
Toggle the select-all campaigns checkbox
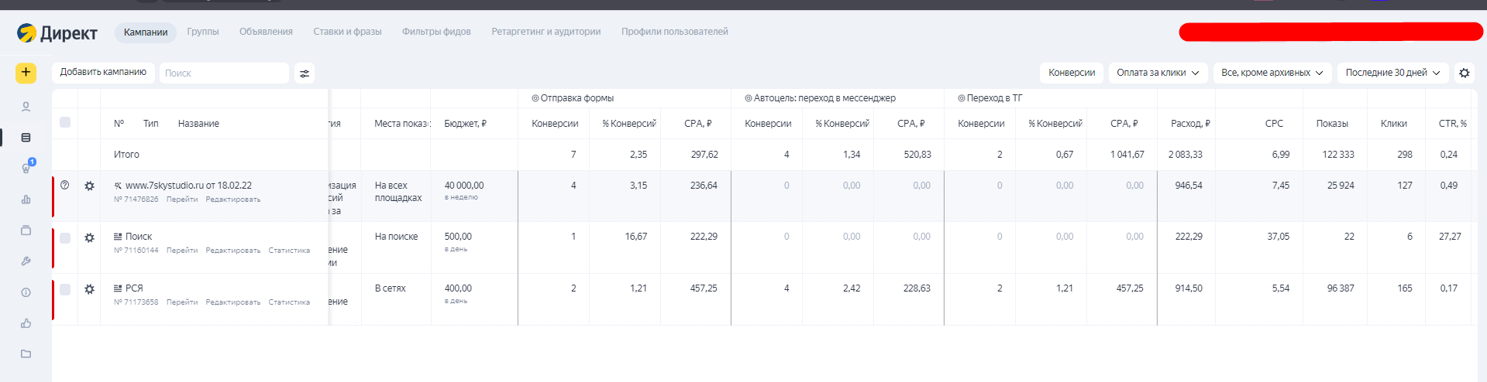(65, 122)
